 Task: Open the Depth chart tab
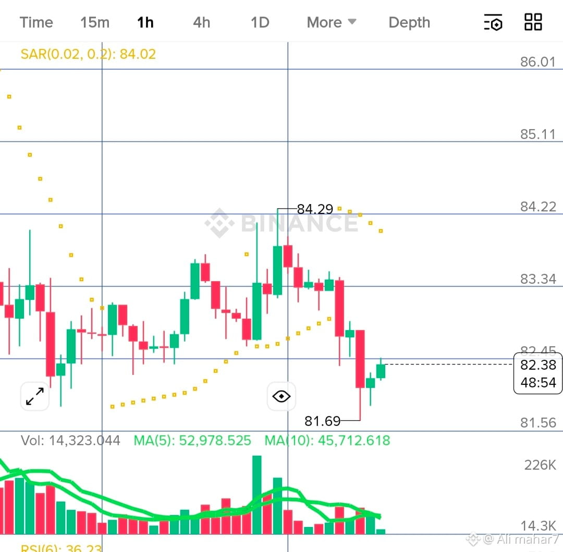[x=409, y=22]
